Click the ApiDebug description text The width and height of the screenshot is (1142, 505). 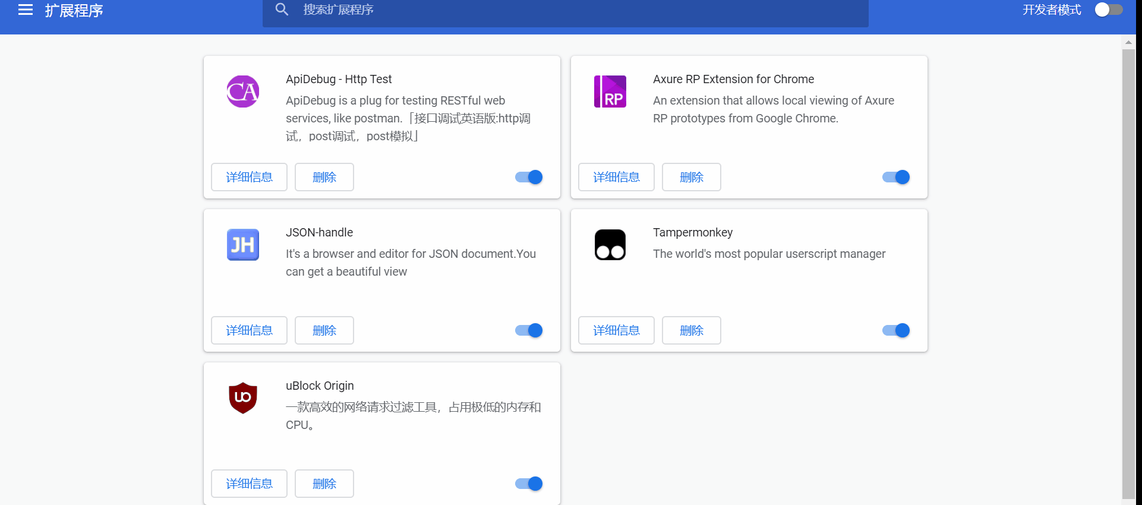pyautogui.click(x=408, y=118)
